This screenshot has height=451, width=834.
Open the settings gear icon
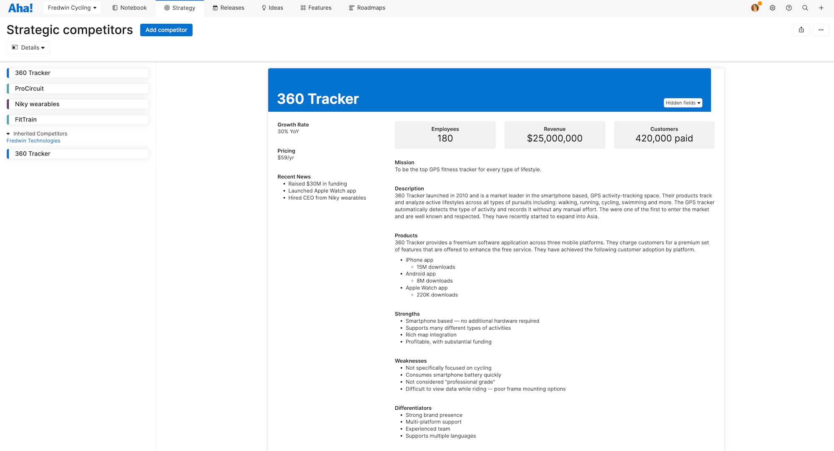pos(772,8)
